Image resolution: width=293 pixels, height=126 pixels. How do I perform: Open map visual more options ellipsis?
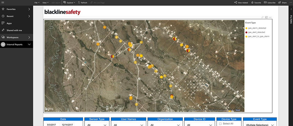click(270, 17)
